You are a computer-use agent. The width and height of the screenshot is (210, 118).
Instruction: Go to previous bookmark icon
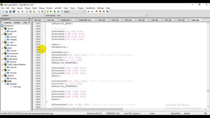100,12
